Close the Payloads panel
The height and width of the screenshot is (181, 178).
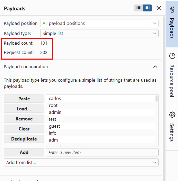[x=159, y=8]
